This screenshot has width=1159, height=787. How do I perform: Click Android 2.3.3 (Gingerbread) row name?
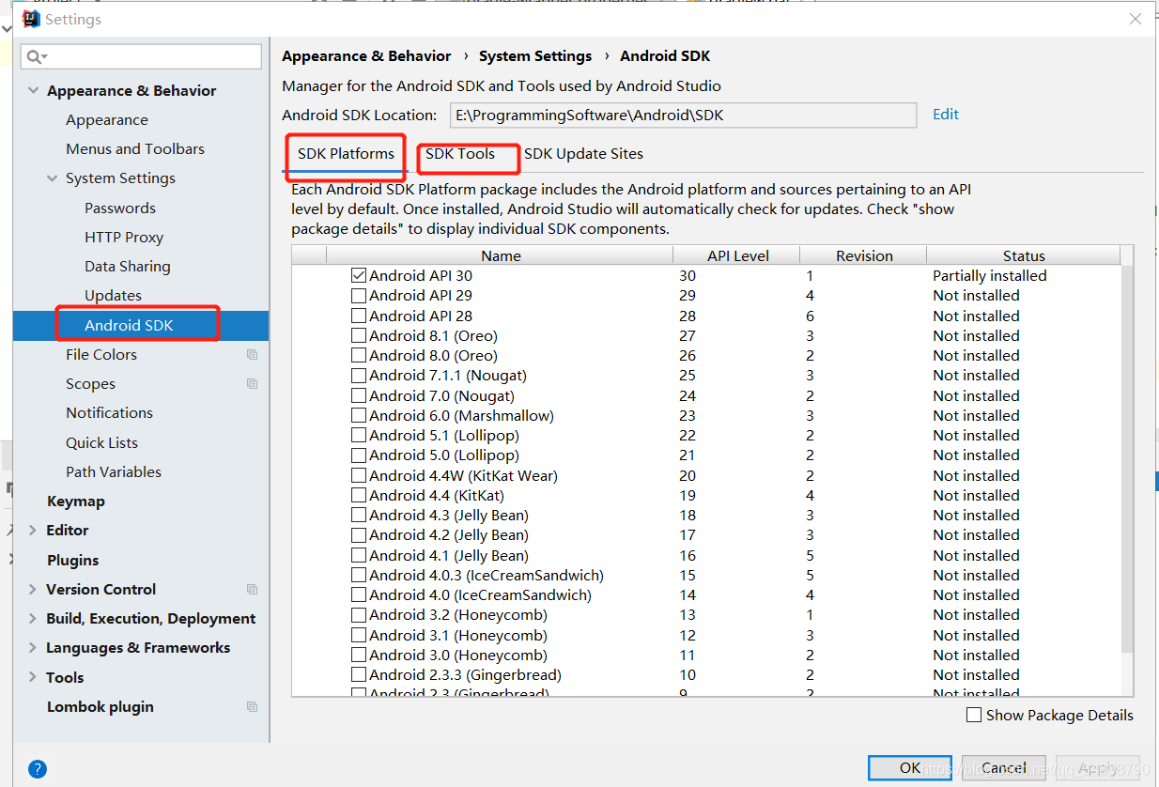coord(465,674)
